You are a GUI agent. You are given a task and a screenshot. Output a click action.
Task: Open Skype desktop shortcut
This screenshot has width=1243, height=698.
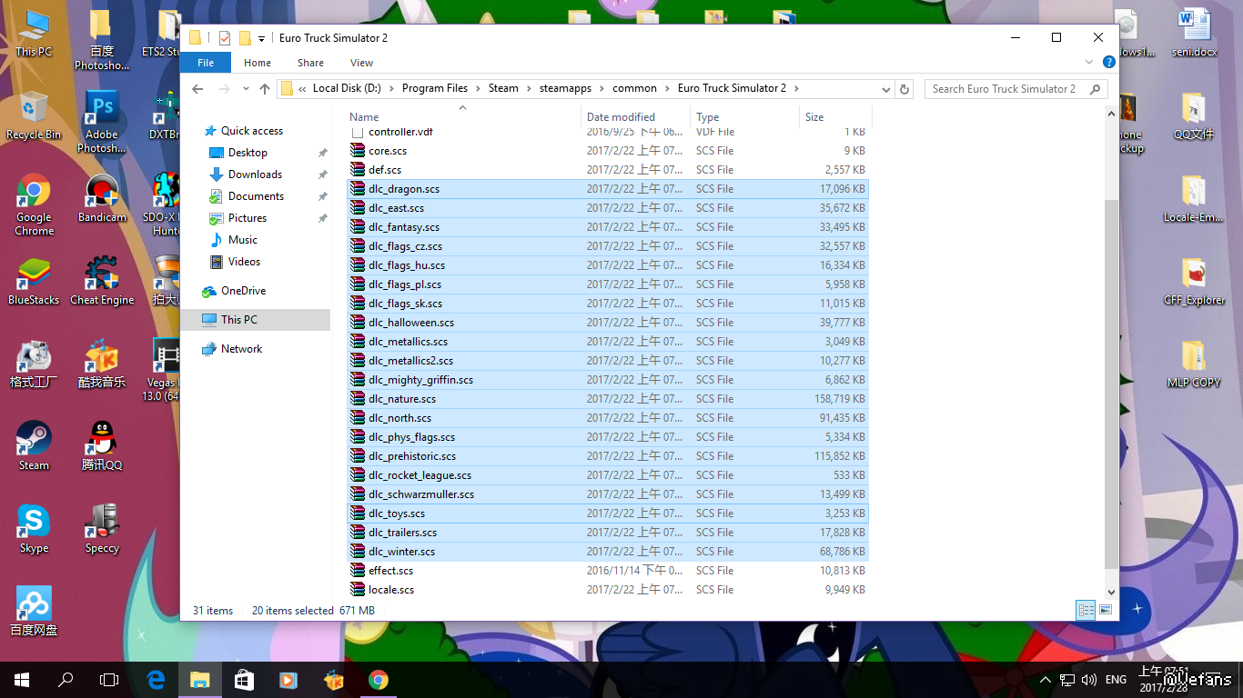34,529
